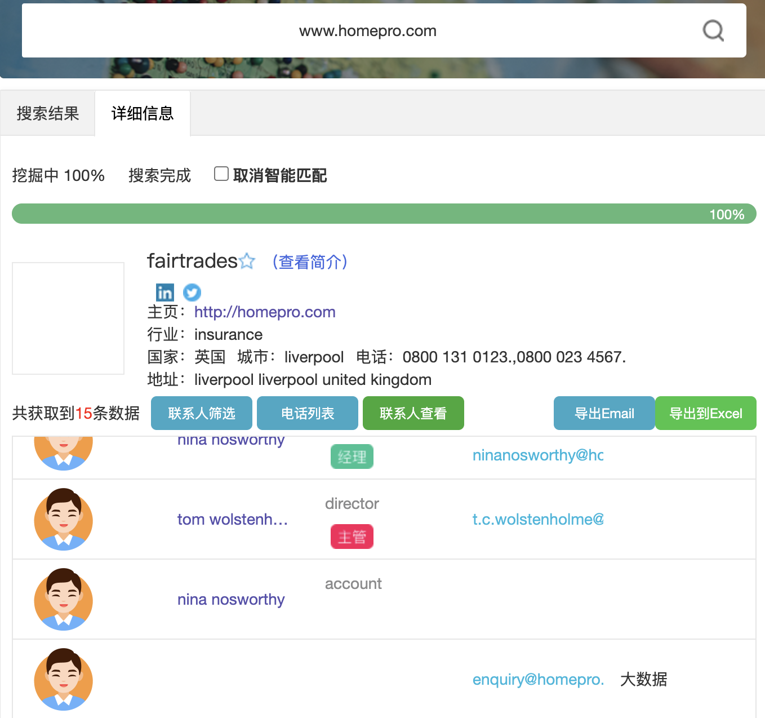The height and width of the screenshot is (718, 765).
Task: Click the 共获取到15条数据 count text
Action: 76,413
